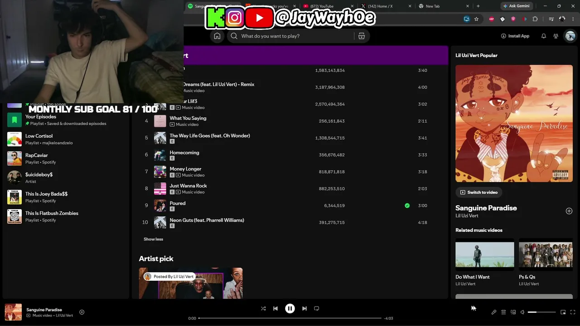This screenshot has height=326, width=580.
Task: Add Sanguine Paradise to Liked in now-playing bar
Action: click(82, 312)
